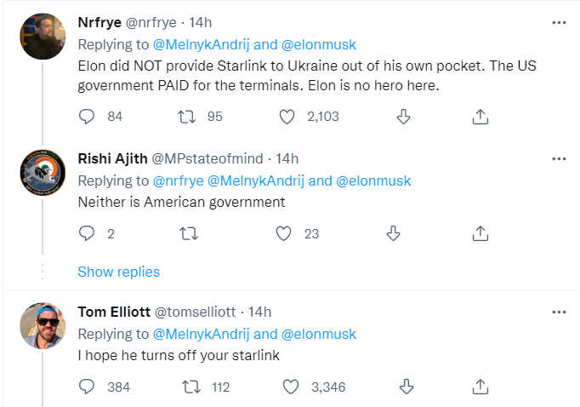The image size is (580, 407).
Task: Reply to Nrfrye's tweet
Action: tap(87, 116)
